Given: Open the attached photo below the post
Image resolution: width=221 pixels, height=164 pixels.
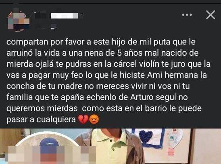Looking at the screenshot, I should click(110, 146).
